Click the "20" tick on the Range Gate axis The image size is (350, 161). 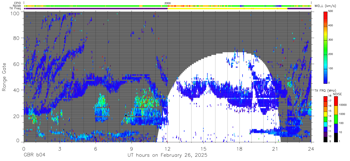(17, 116)
